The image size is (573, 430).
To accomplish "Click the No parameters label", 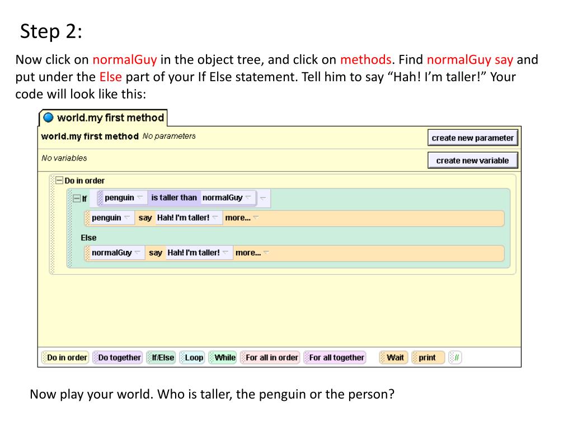I will click(x=169, y=136).
